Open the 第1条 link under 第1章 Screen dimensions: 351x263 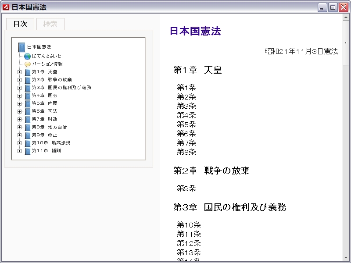click(186, 88)
